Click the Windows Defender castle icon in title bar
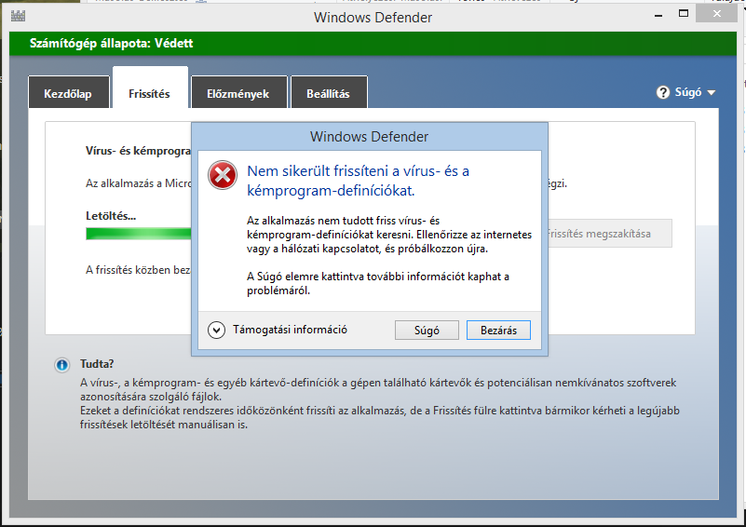This screenshot has height=527, width=746. tap(18, 16)
